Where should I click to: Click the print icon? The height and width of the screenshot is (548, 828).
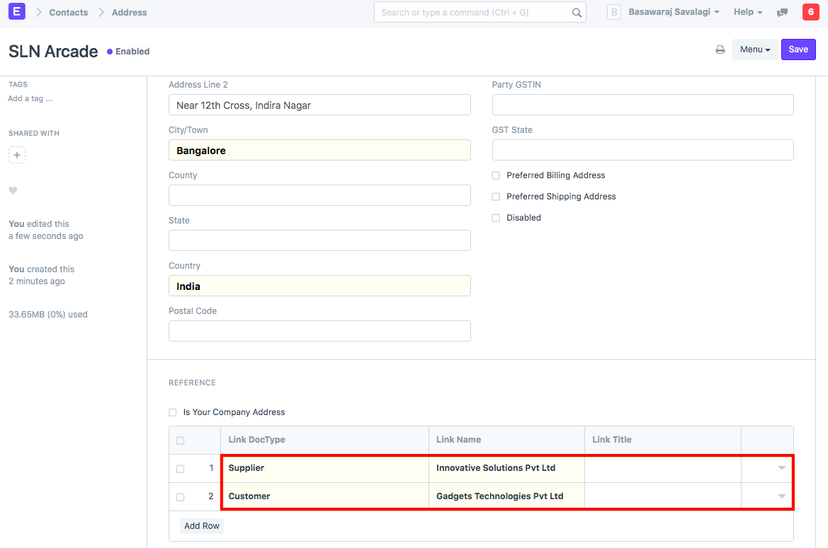coord(720,49)
